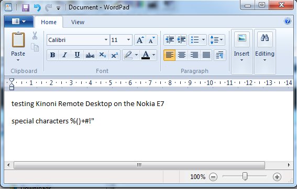Click the Paste clipboard icon
This screenshot has height=189, width=297.
(18, 40)
